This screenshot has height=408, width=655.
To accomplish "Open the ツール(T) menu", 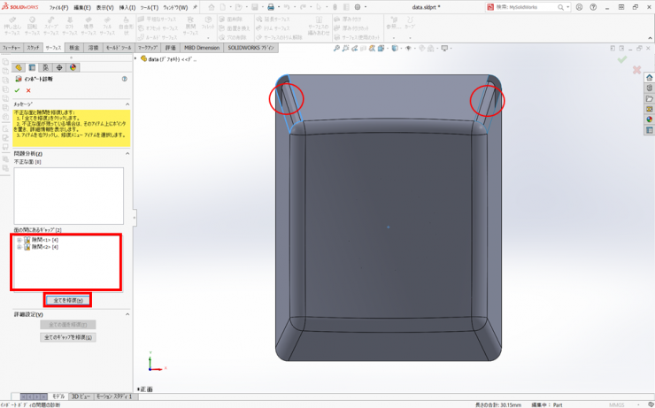I will (149, 7).
